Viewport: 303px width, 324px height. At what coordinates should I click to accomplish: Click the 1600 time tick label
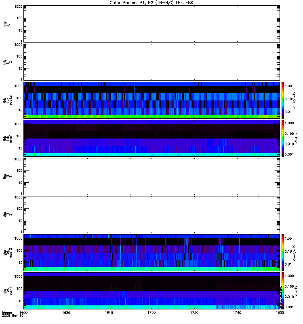(x=23, y=313)
